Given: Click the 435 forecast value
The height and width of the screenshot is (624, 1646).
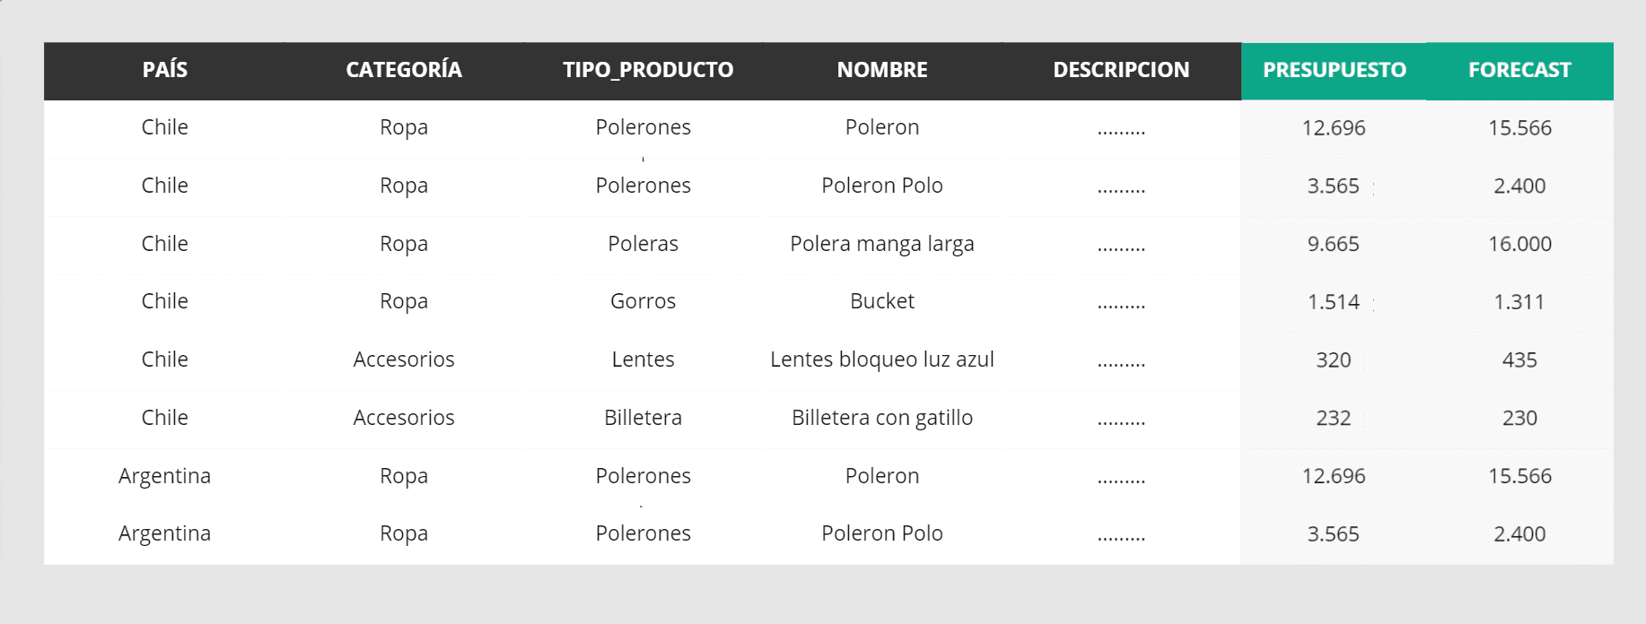Looking at the screenshot, I should [x=1519, y=360].
